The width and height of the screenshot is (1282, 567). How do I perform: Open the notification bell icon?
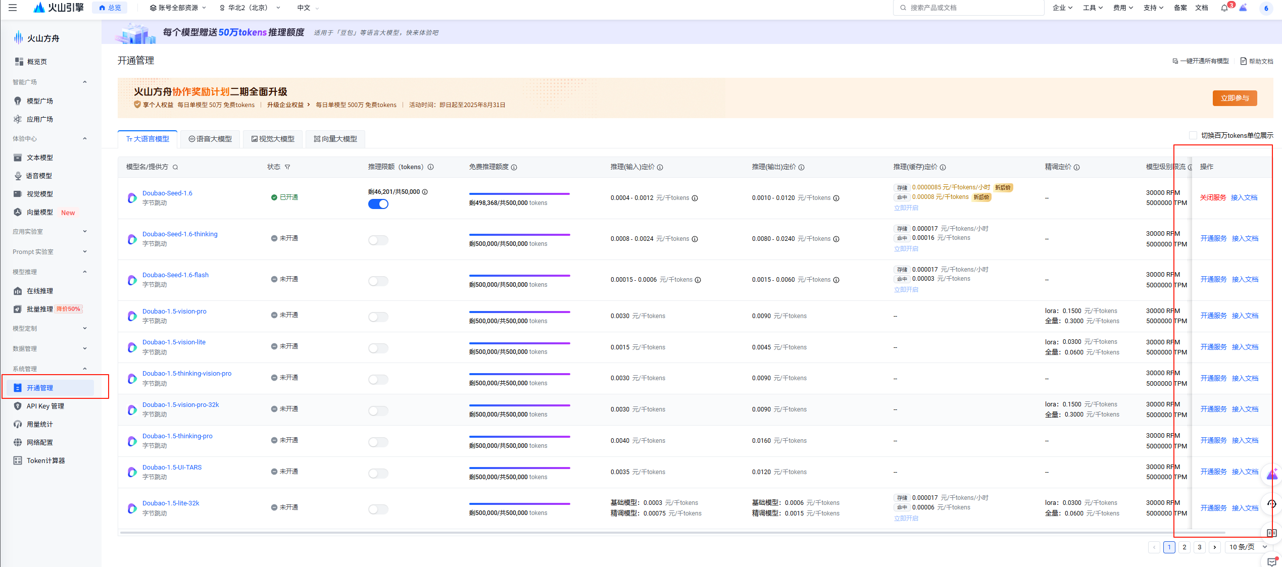[1224, 8]
